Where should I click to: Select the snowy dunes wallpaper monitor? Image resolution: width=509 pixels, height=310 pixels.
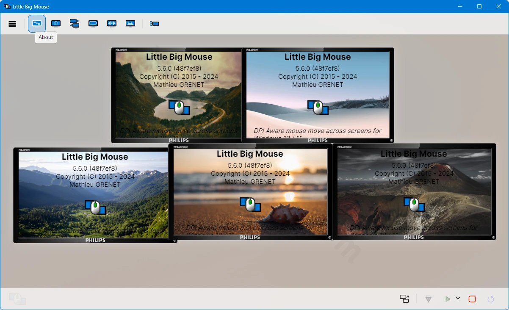[x=318, y=95]
